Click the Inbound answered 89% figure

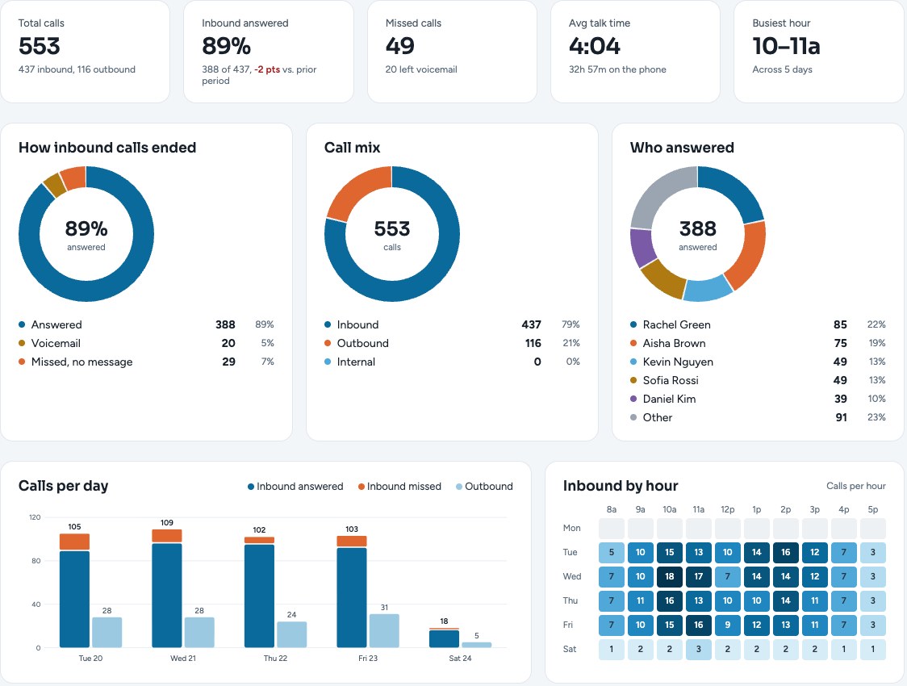226,46
